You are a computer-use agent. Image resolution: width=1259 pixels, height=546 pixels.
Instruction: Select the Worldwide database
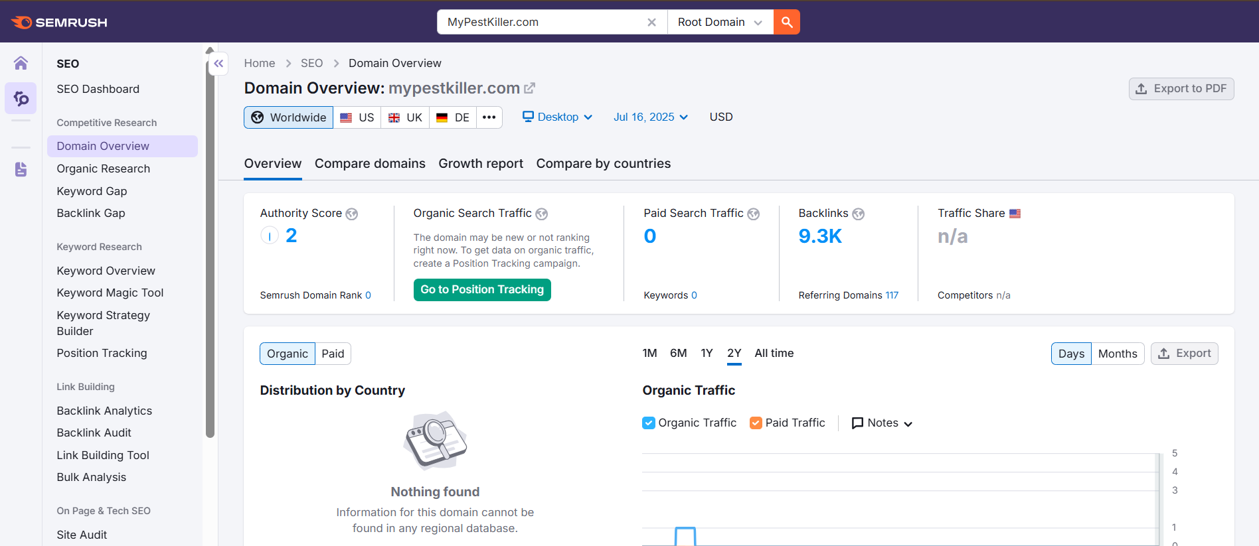click(289, 117)
